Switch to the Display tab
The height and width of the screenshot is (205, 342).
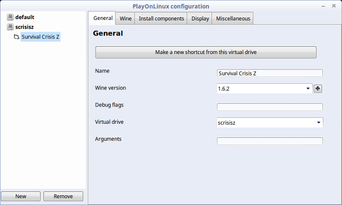tap(200, 19)
